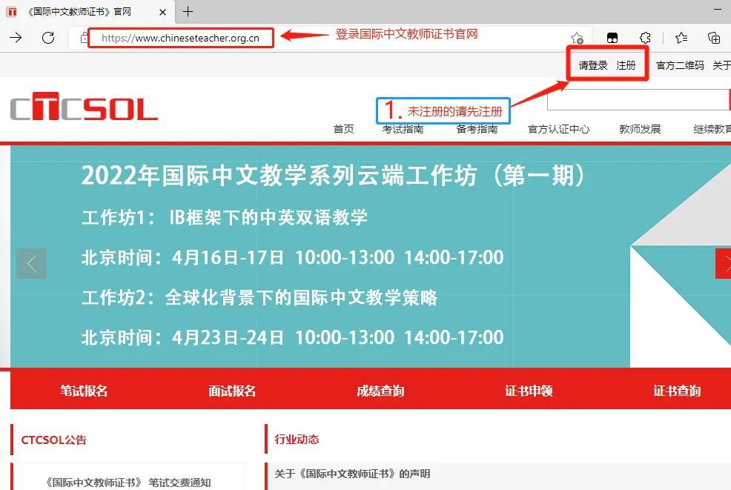Navigate forward using the arrow icon

tap(15, 37)
